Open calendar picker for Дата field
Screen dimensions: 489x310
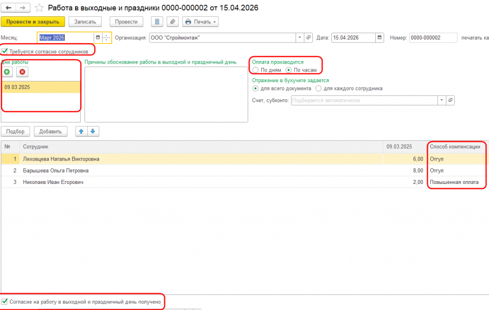coord(380,38)
